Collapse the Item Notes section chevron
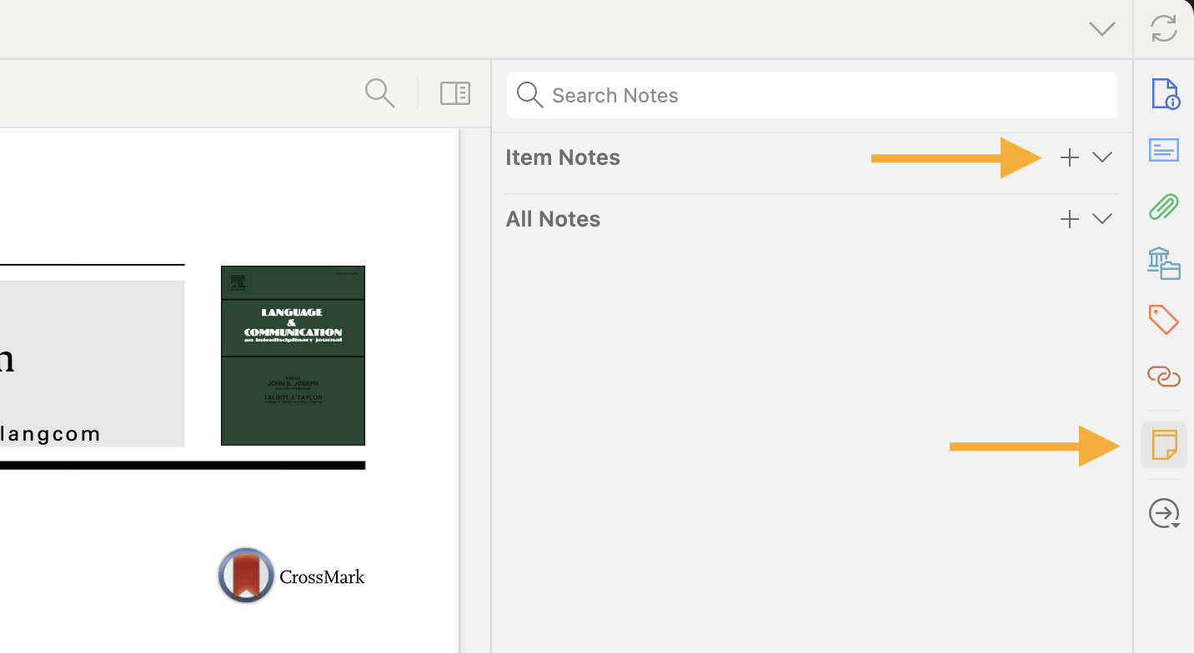This screenshot has width=1194, height=653. 1102,157
